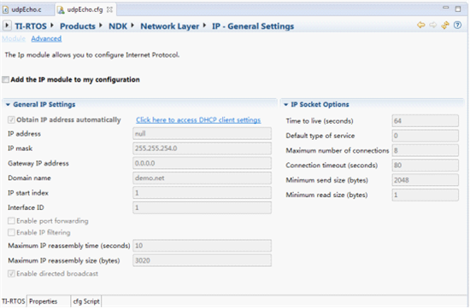Collapse the IP Socket Options section
This screenshot has height=308, width=470.
coord(285,104)
